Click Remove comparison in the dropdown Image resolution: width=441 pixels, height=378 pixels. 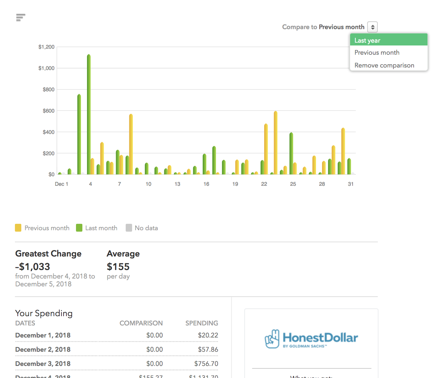point(384,65)
